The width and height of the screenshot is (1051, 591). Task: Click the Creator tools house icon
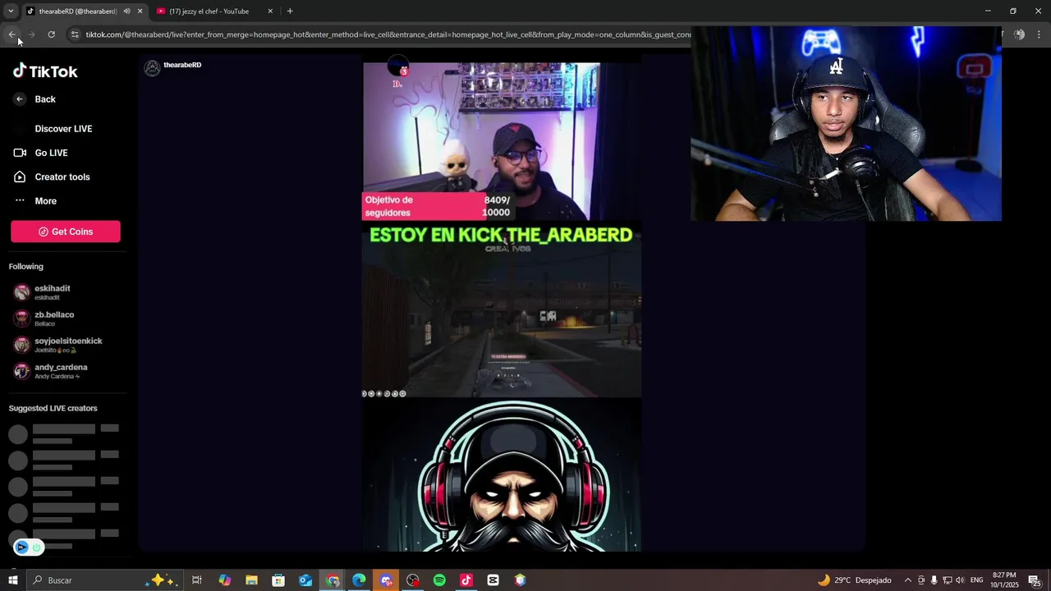[x=20, y=176]
